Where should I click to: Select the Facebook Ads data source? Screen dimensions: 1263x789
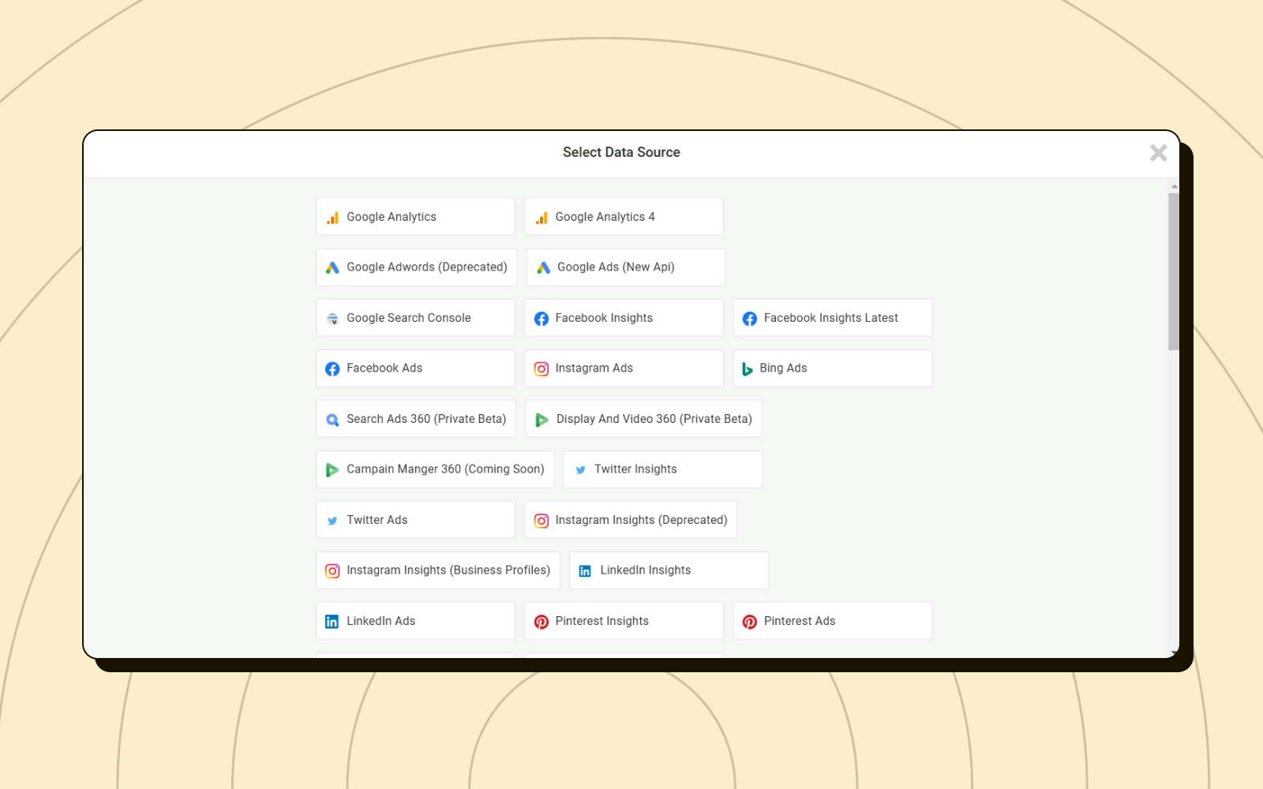pos(415,368)
